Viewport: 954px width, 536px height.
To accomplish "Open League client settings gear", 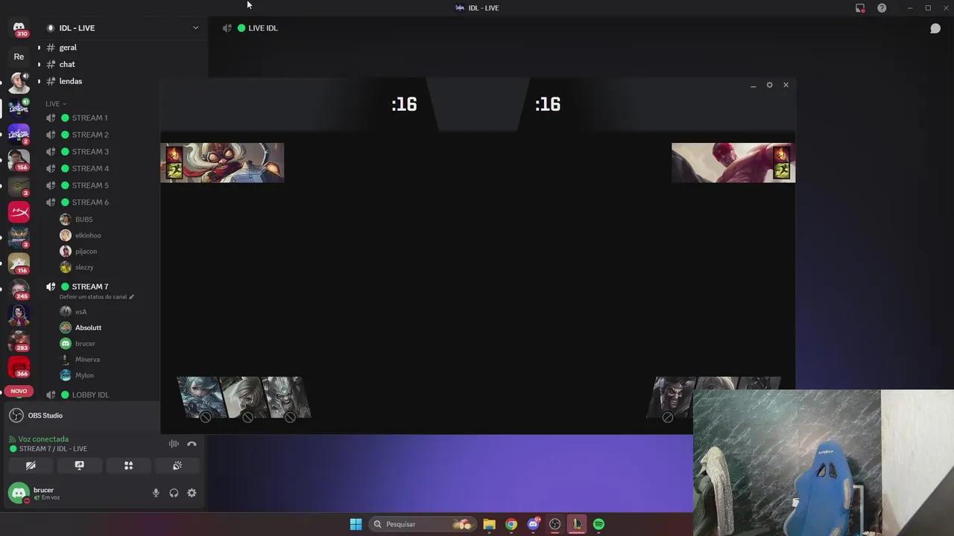I will [770, 85].
